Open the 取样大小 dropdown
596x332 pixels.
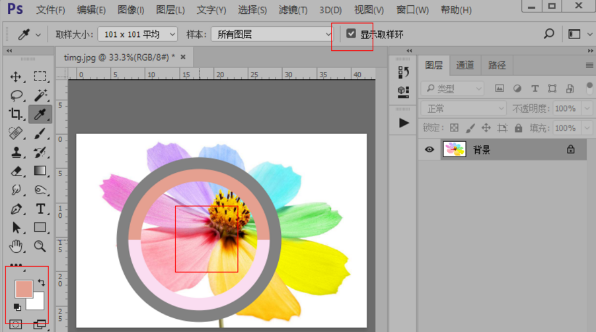click(x=137, y=34)
